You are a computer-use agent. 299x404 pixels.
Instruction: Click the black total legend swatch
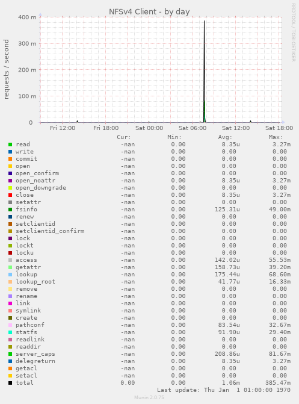pos(10,382)
